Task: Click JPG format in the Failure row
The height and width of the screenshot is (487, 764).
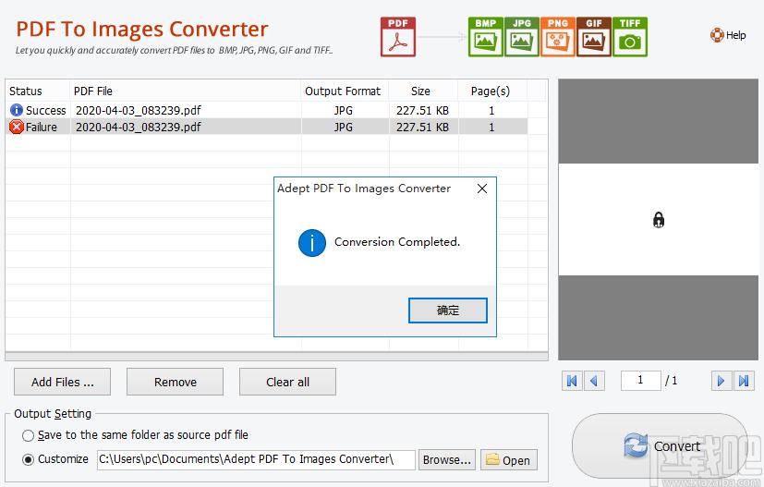Action: pyautogui.click(x=343, y=128)
